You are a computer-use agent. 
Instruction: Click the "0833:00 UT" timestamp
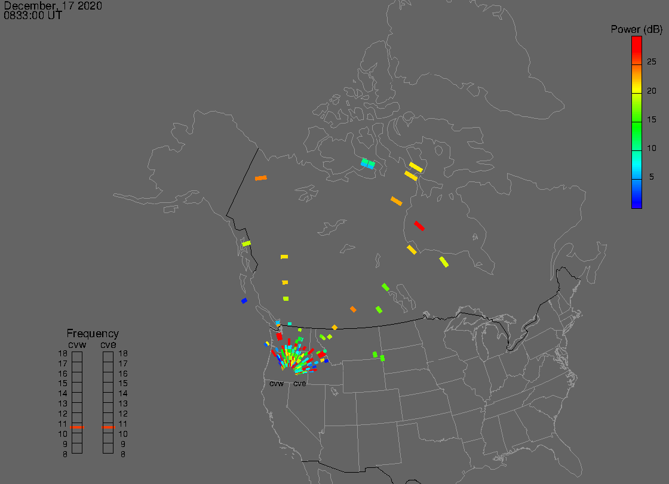[33, 16]
